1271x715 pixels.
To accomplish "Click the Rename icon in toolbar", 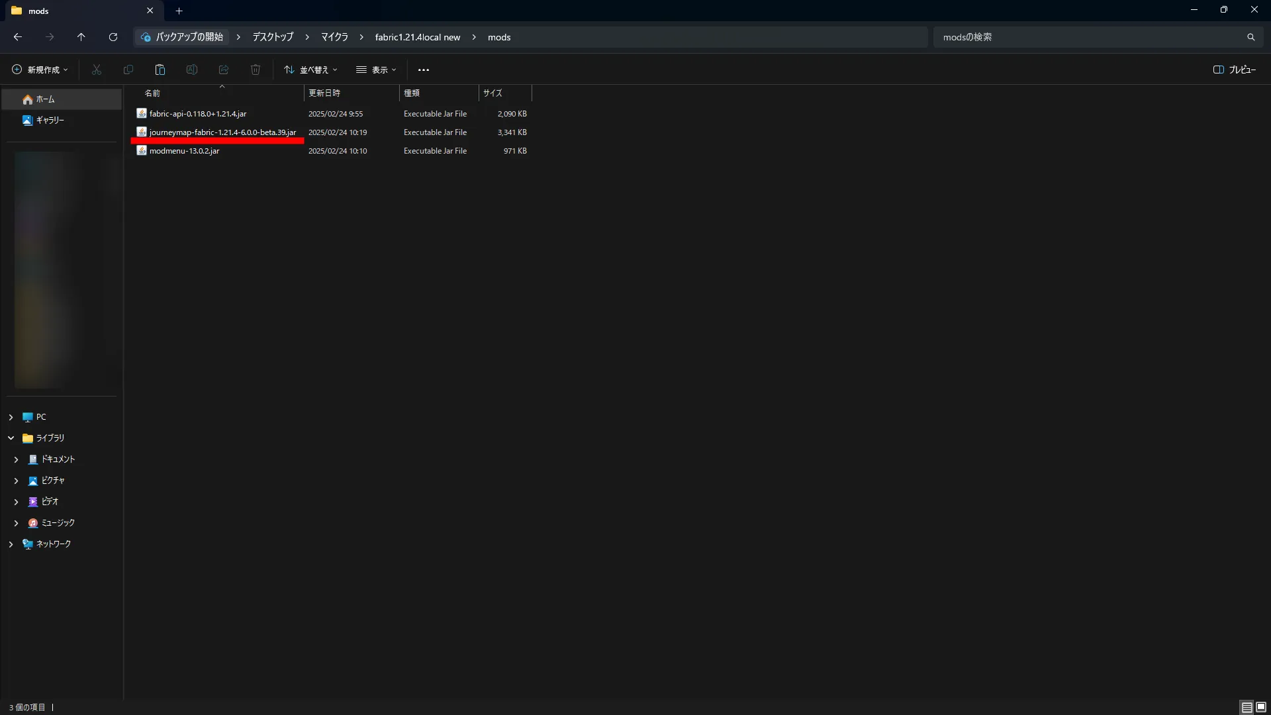I will click(x=192, y=70).
